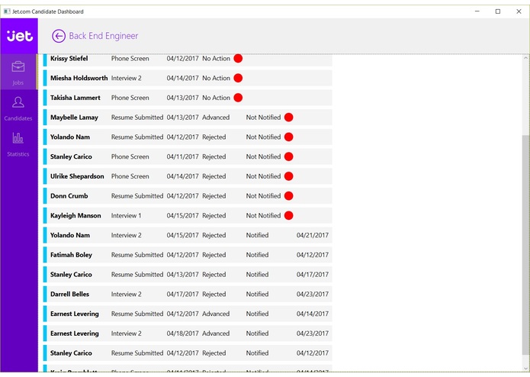
Task: Click Not Notified for Maybelle Lamay
Action: pos(263,118)
